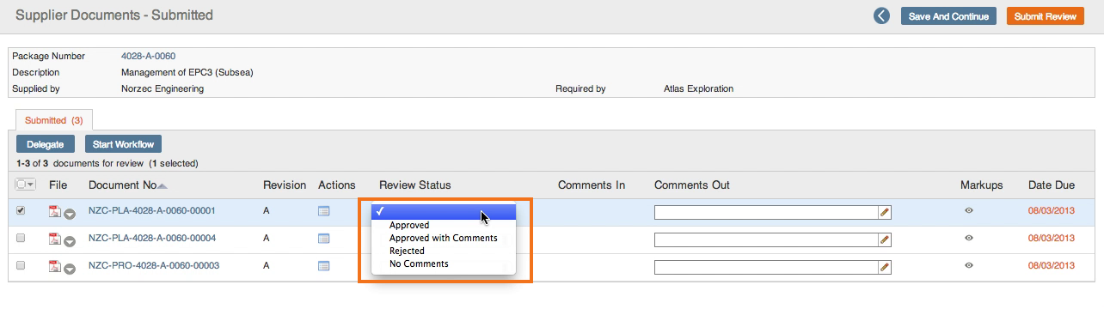Click the Submit Review button
This screenshot has height=309, width=1104.
1045,16
